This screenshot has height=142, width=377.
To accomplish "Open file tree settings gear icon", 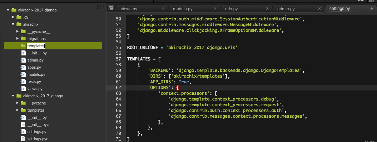I will [x=99, y=8].
